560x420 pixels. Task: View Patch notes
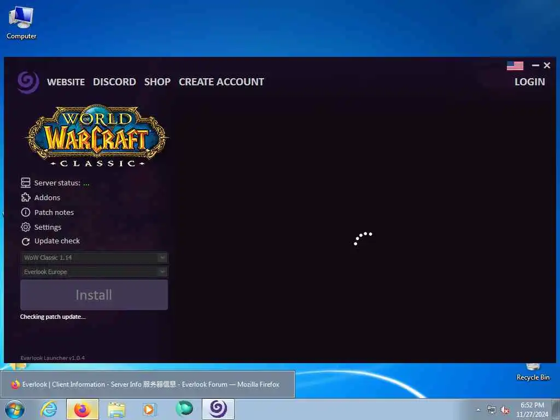point(54,212)
